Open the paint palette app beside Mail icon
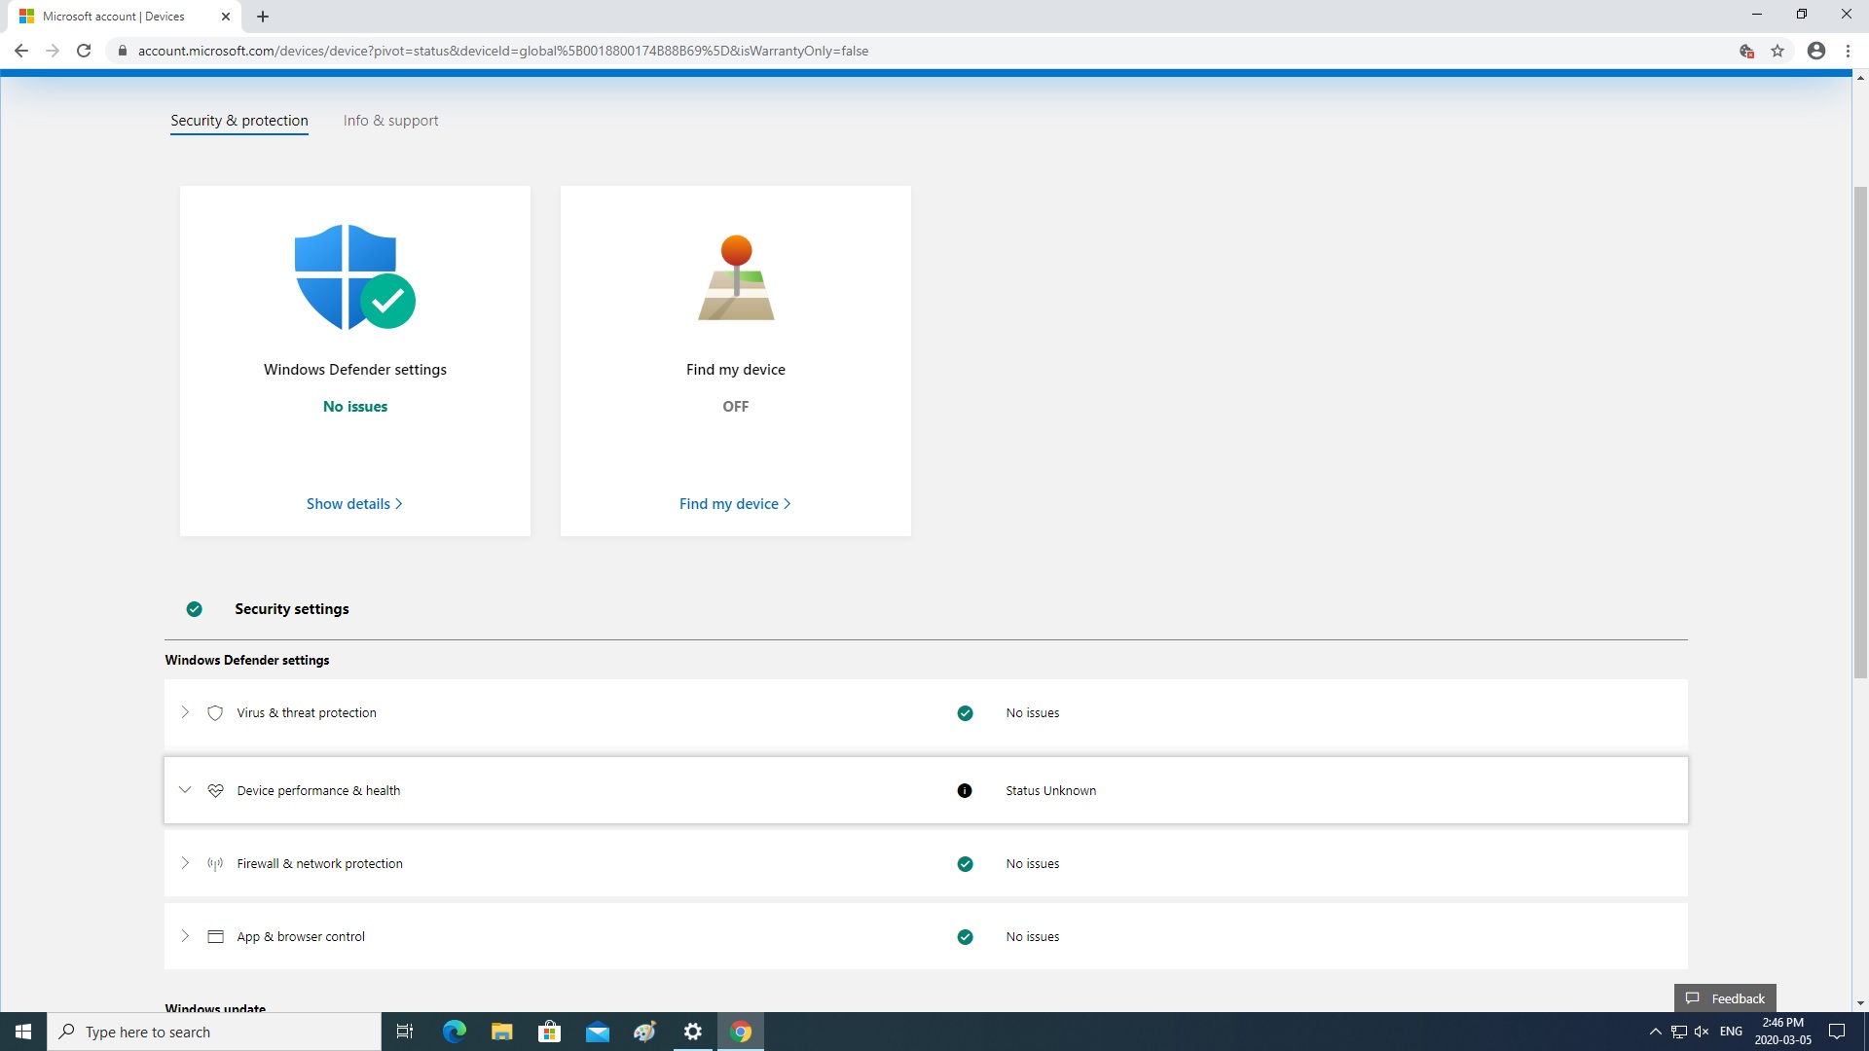Viewport: 1869px width, 1051px height. point(645,1032)
